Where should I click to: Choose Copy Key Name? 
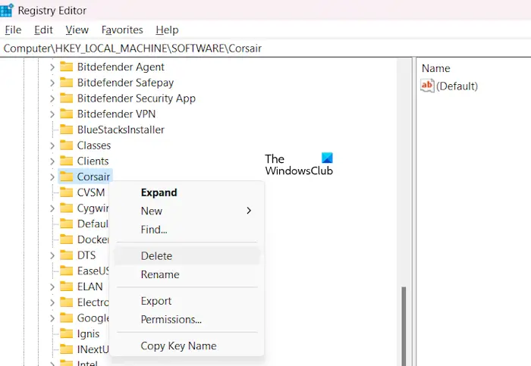pyautogui.click(x=187, y=346)
